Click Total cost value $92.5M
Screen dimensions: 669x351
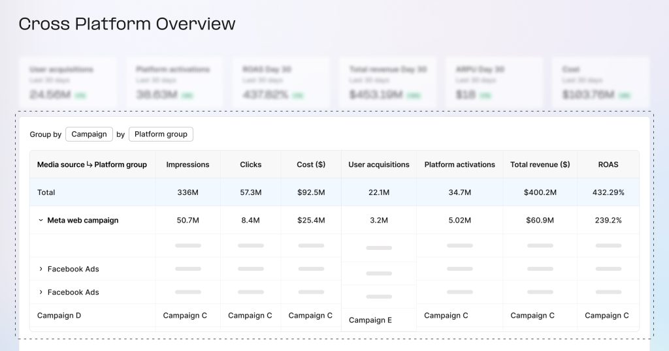point(311,192)
